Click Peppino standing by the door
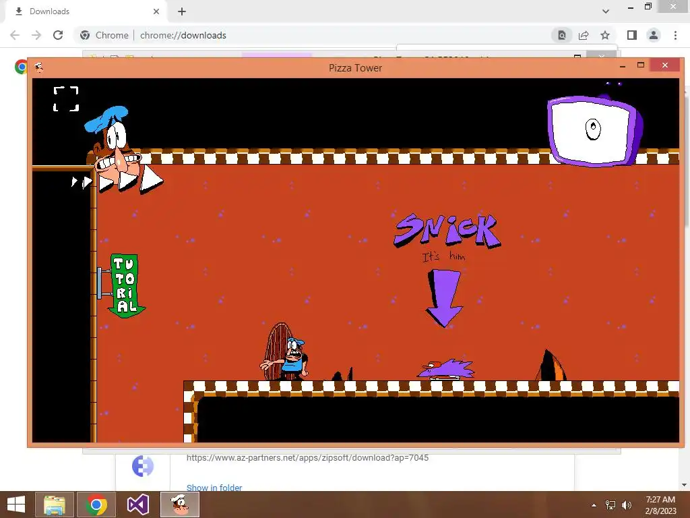The width and height of the screenshot is (690, 518). tap(291, 358)
